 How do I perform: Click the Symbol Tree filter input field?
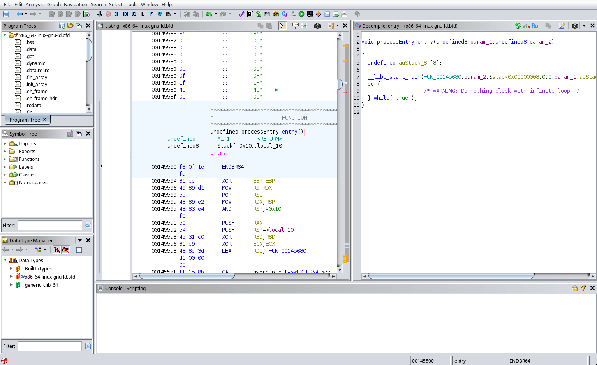[x=49, y=225]
